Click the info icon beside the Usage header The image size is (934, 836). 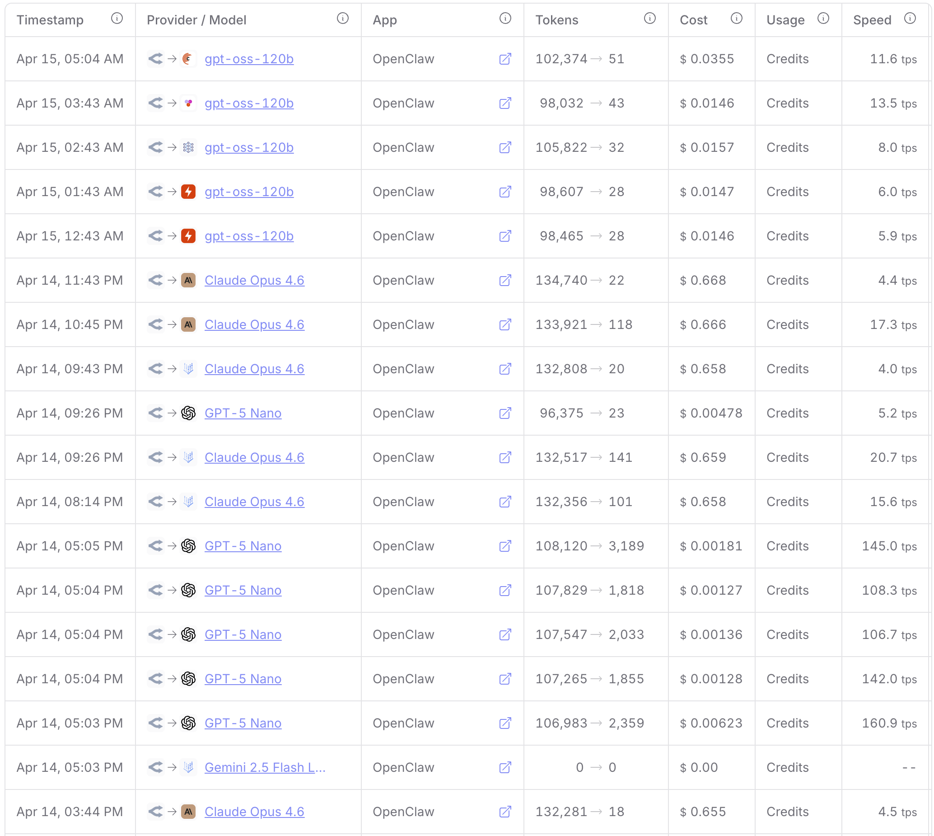(823, 19)
